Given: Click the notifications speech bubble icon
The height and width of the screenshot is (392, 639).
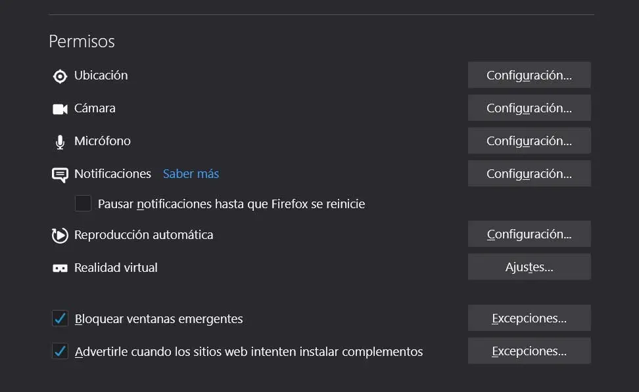Looking at the screenshot, I should (x=60, y=175).
